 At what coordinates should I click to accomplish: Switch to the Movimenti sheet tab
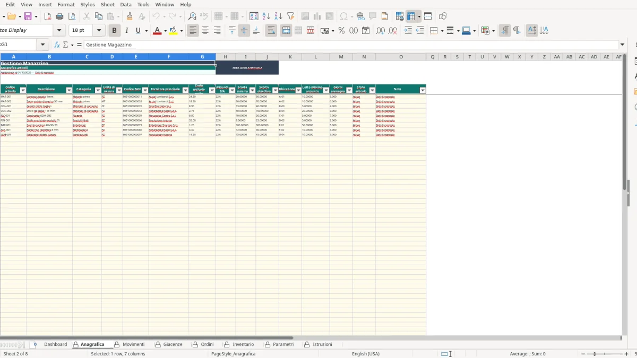click(133, 345)
